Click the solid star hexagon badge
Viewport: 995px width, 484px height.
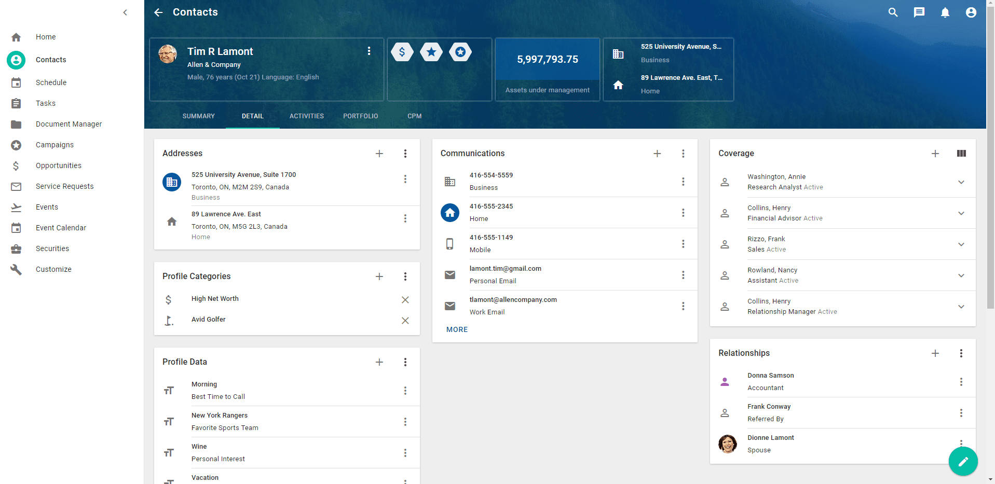431,52
